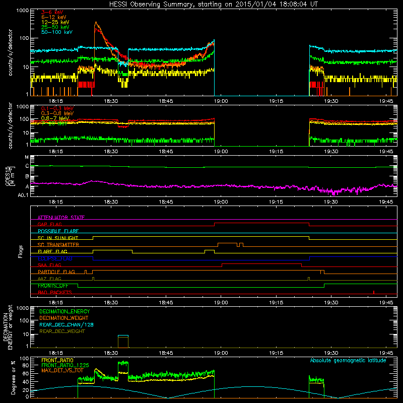Click the 0.3-0.8 MeV legend label
Image resolution: width=403 pixels, height=403 pixels.
tap(57, 113)
